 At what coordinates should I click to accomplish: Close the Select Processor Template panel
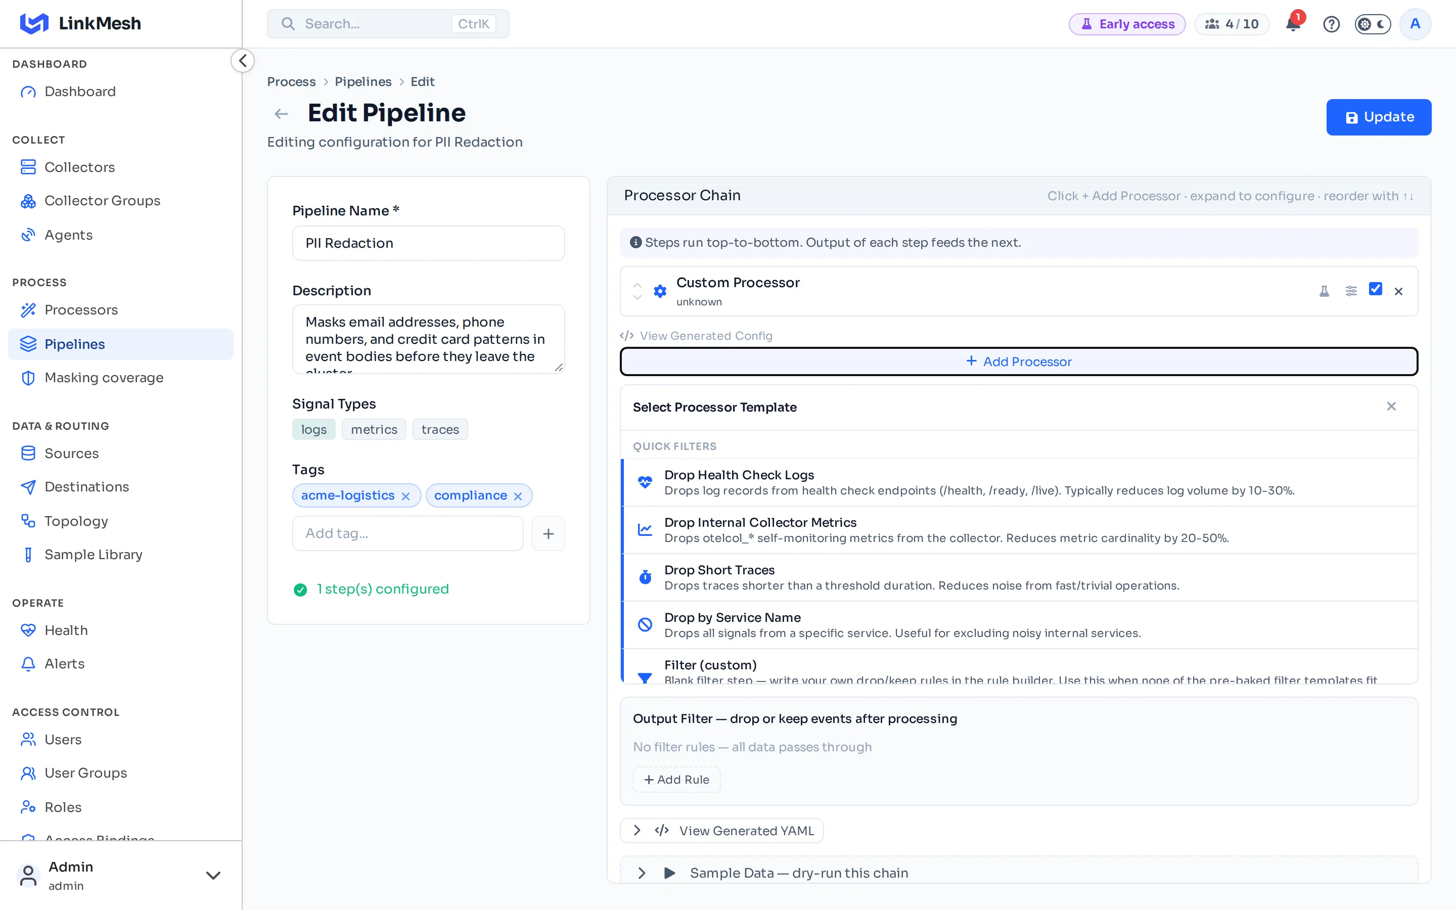[1391, 406]
